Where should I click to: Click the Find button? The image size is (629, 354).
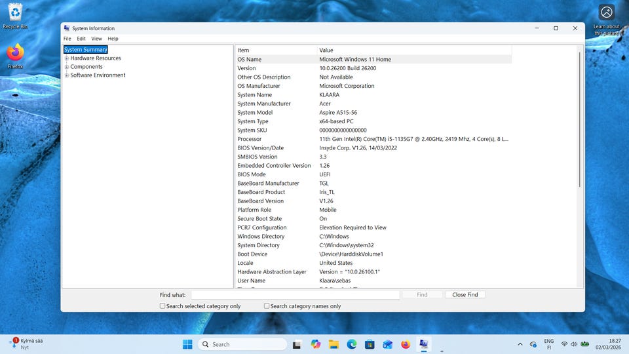pyautogui.click(x=422, y=294)
